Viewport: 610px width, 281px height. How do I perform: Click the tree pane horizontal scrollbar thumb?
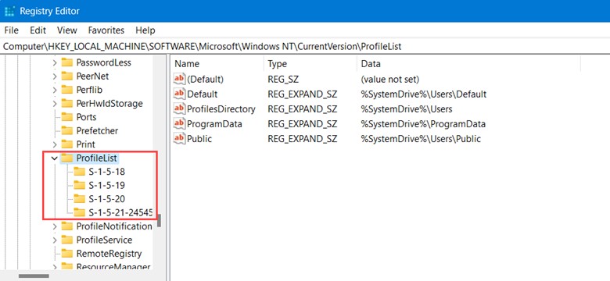click(x=34, y=276)
